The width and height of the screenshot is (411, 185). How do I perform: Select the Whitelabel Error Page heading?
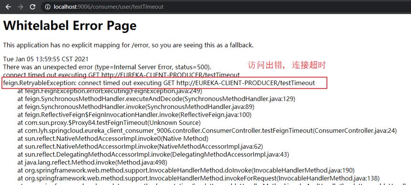point(70,26)
